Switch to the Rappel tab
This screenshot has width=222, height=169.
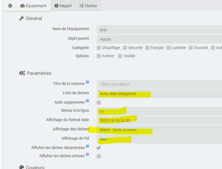63,6
